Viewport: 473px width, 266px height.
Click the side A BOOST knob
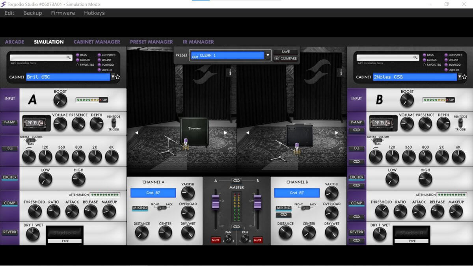click(x=60, y=100)
